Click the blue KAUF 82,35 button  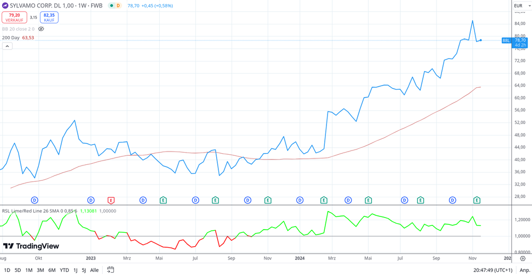point(49,18)
